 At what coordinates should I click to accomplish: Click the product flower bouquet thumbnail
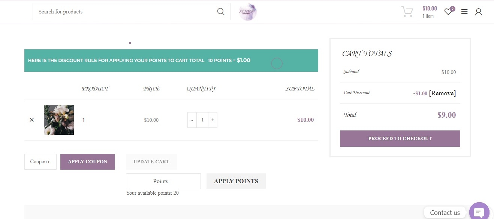(59, 120)
